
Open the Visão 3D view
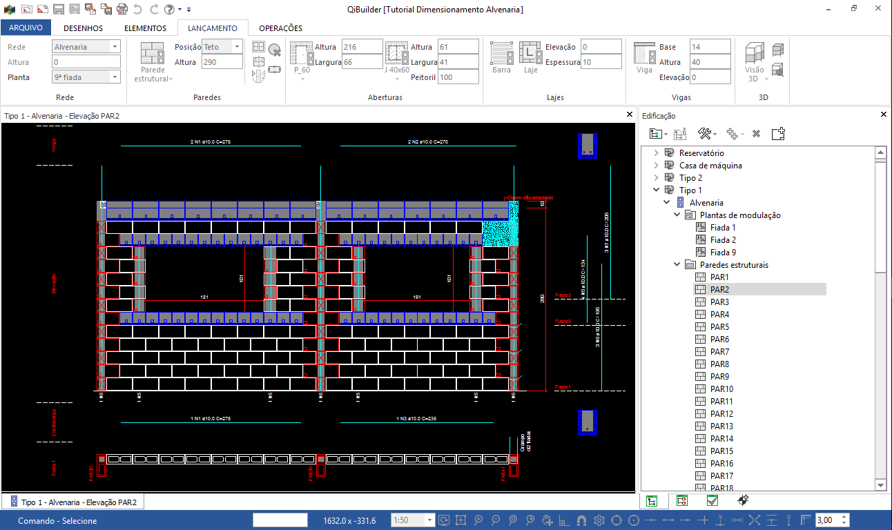755,61
